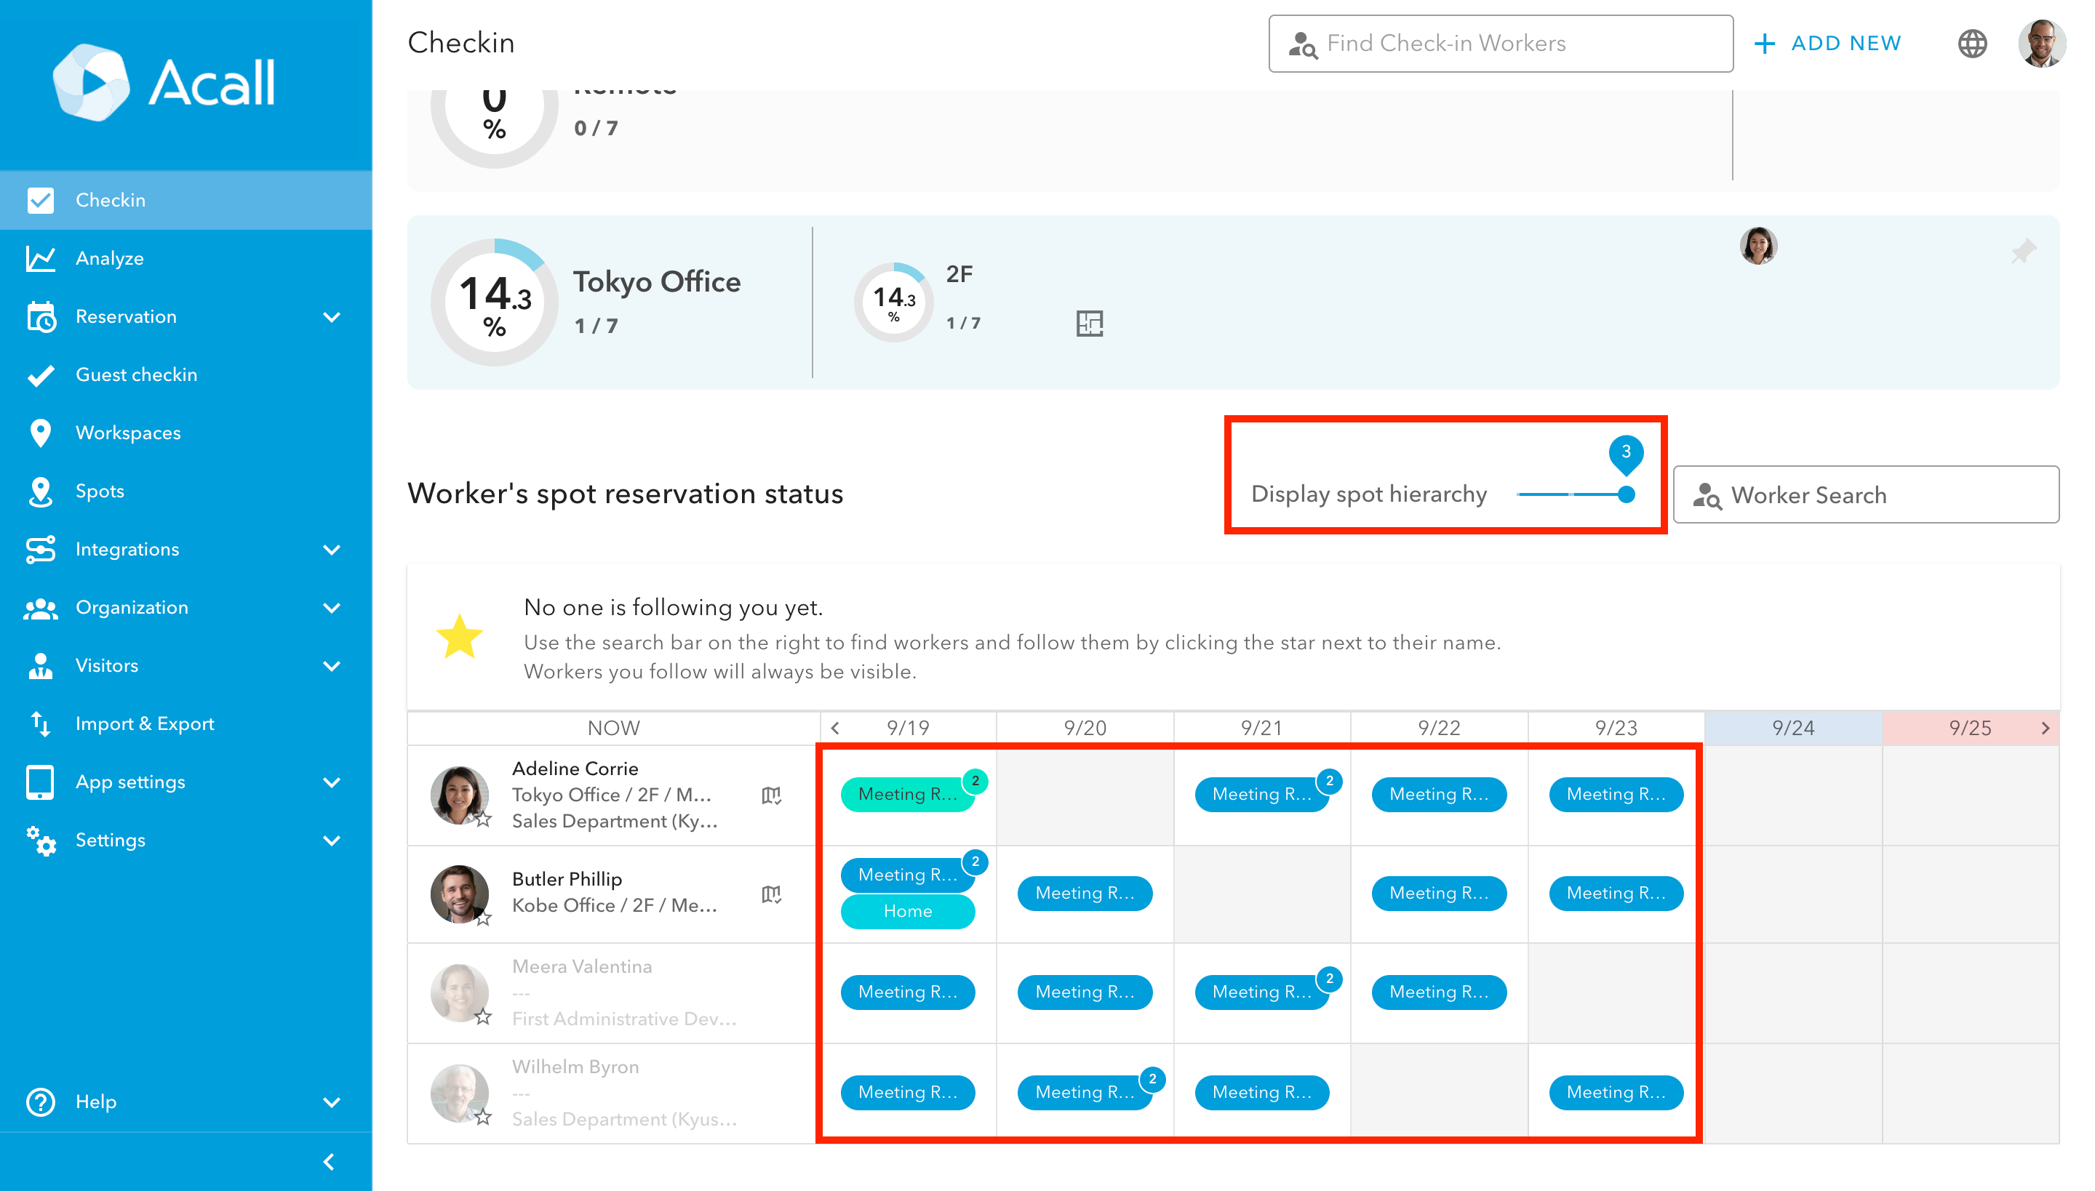2095x1191 pixels.
Task: Adjust the Display spot hierarchy slider
Action: (1625, 494)
